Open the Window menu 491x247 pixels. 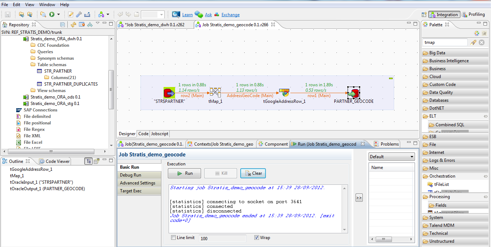pos(47,5)
